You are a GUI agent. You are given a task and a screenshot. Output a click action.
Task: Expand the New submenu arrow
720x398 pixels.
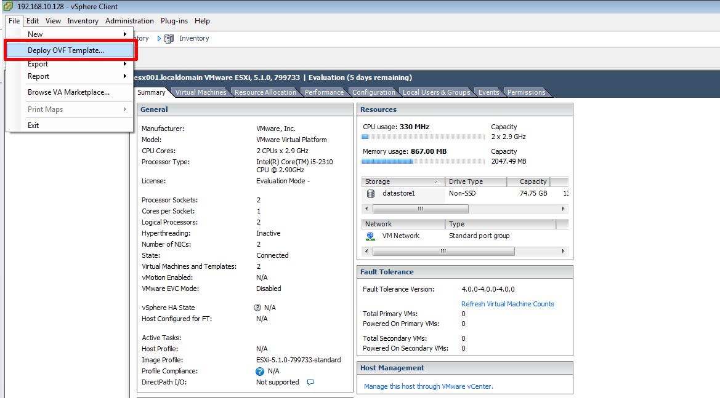tap(125, 34)
